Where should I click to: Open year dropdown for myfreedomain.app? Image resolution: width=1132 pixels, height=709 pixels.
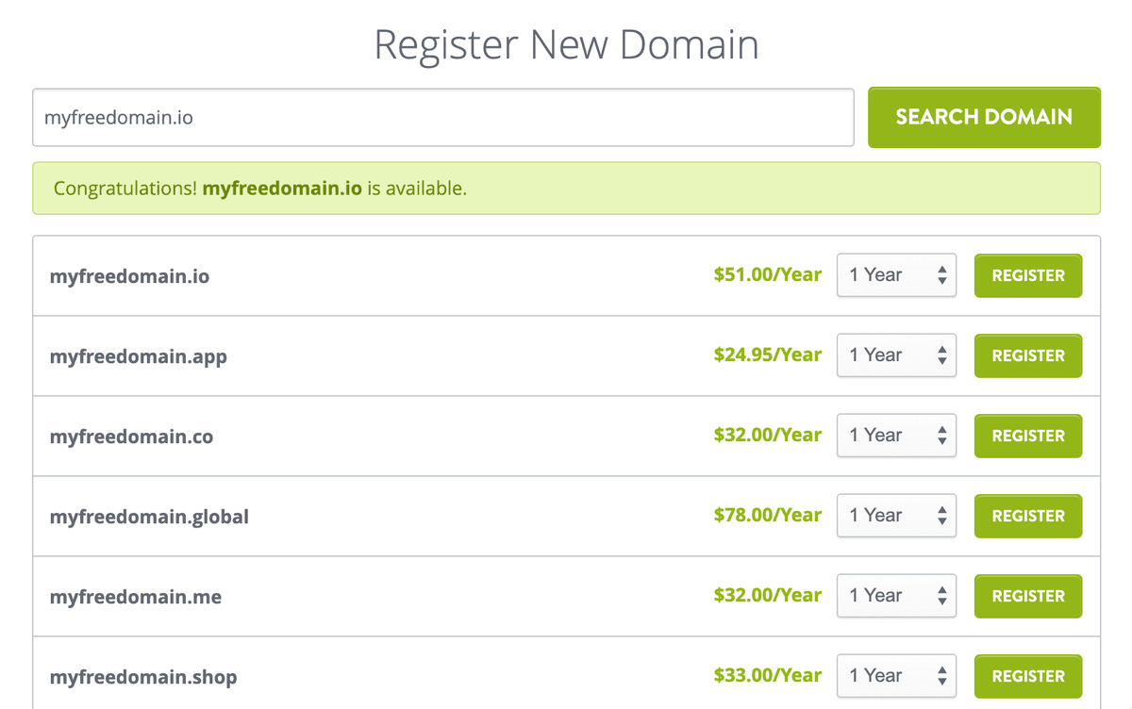coord(896,355)
